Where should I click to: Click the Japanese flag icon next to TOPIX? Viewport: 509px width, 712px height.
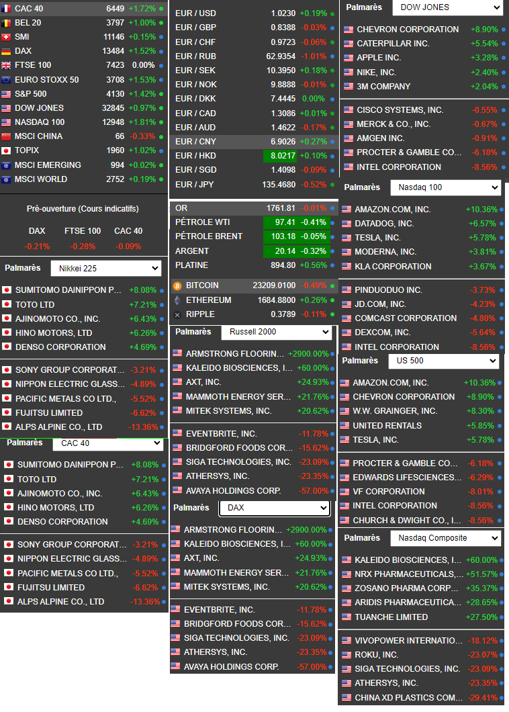click(6, 150)
